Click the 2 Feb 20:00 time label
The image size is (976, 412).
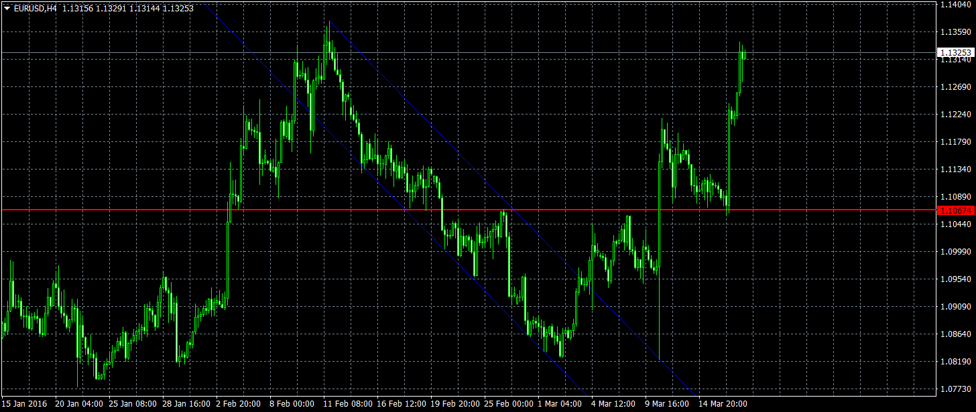click(239, 405)
